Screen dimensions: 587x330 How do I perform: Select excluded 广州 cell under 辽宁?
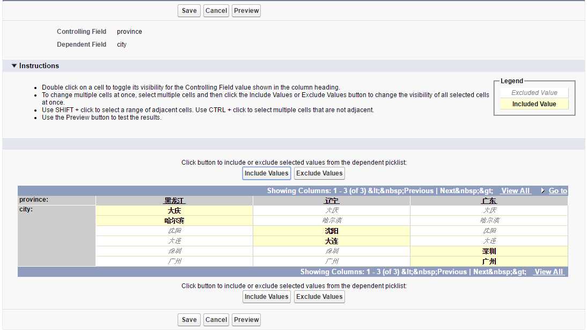[332, 261]
